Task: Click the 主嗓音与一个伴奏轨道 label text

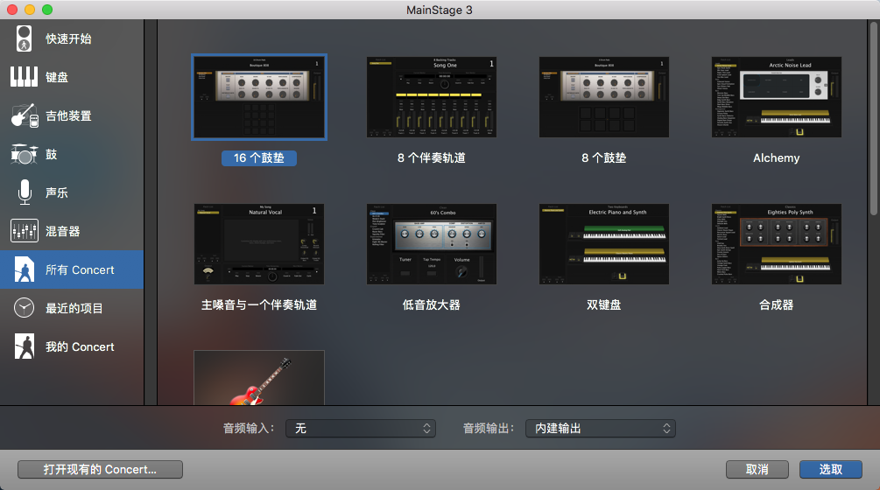Action: click(x=258, y=305)
